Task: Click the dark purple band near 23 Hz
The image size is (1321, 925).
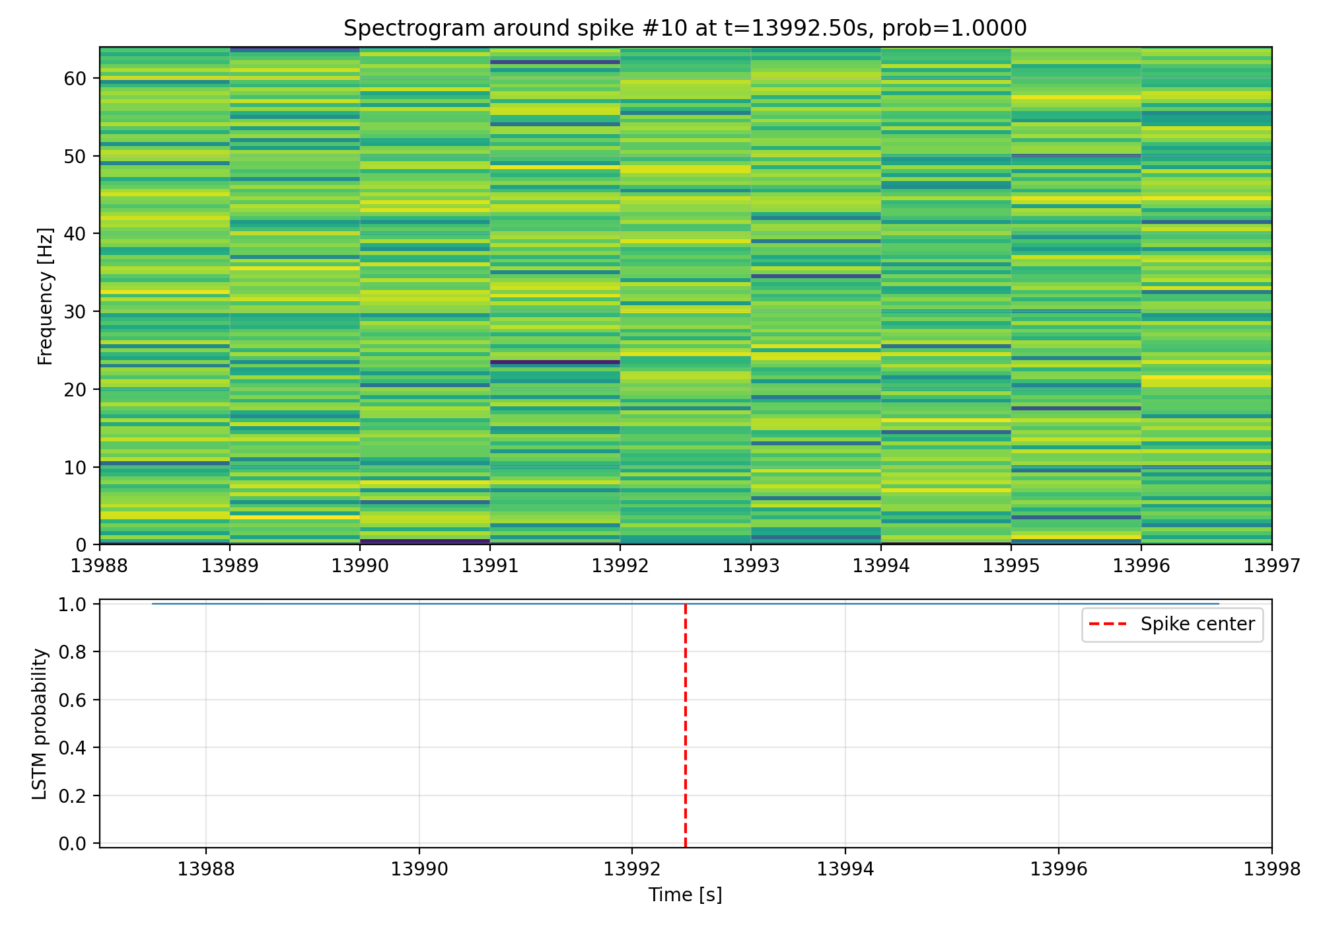Action: pyautogui.click(x=555, y=362)
